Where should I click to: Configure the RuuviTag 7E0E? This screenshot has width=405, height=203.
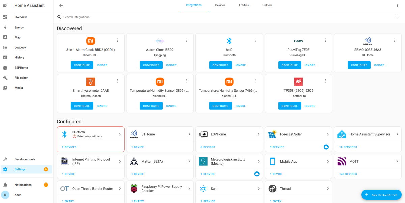pyautogui.click(x=290, y=65)
